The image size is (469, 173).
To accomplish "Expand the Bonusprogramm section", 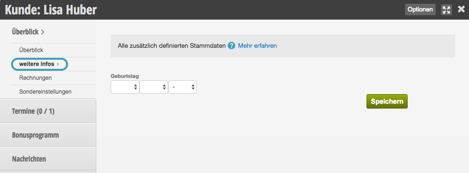I will coord(48,135).
